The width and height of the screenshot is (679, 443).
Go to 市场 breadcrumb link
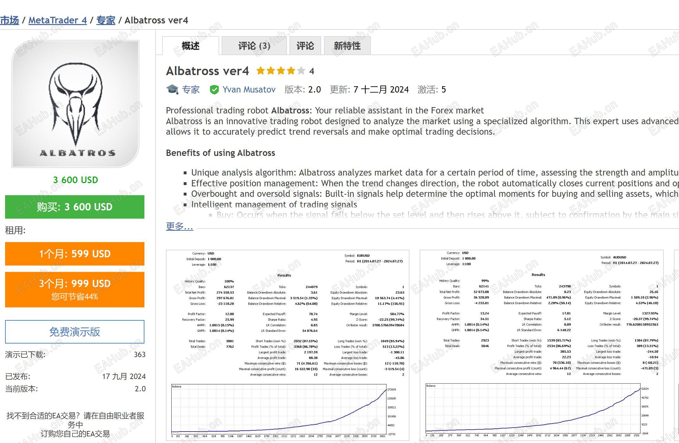(10, 20)
